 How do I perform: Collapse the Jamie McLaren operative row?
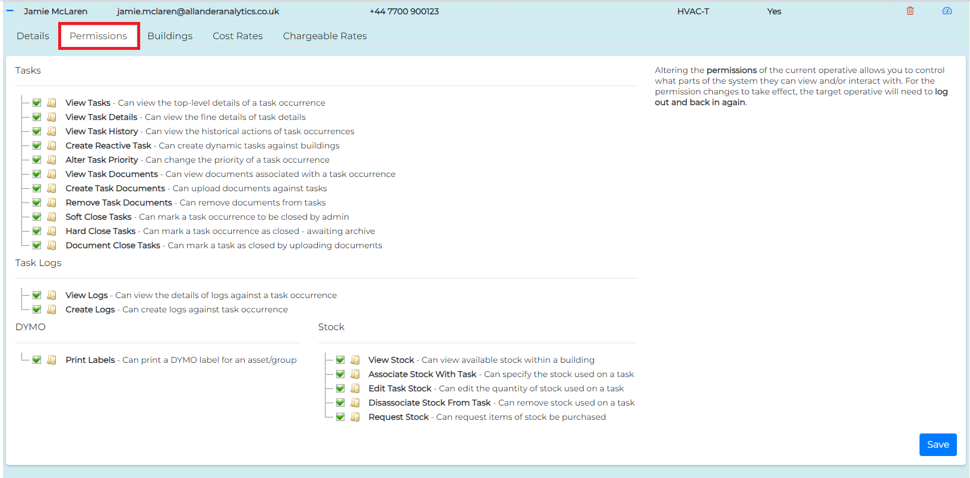click(10, 11)
